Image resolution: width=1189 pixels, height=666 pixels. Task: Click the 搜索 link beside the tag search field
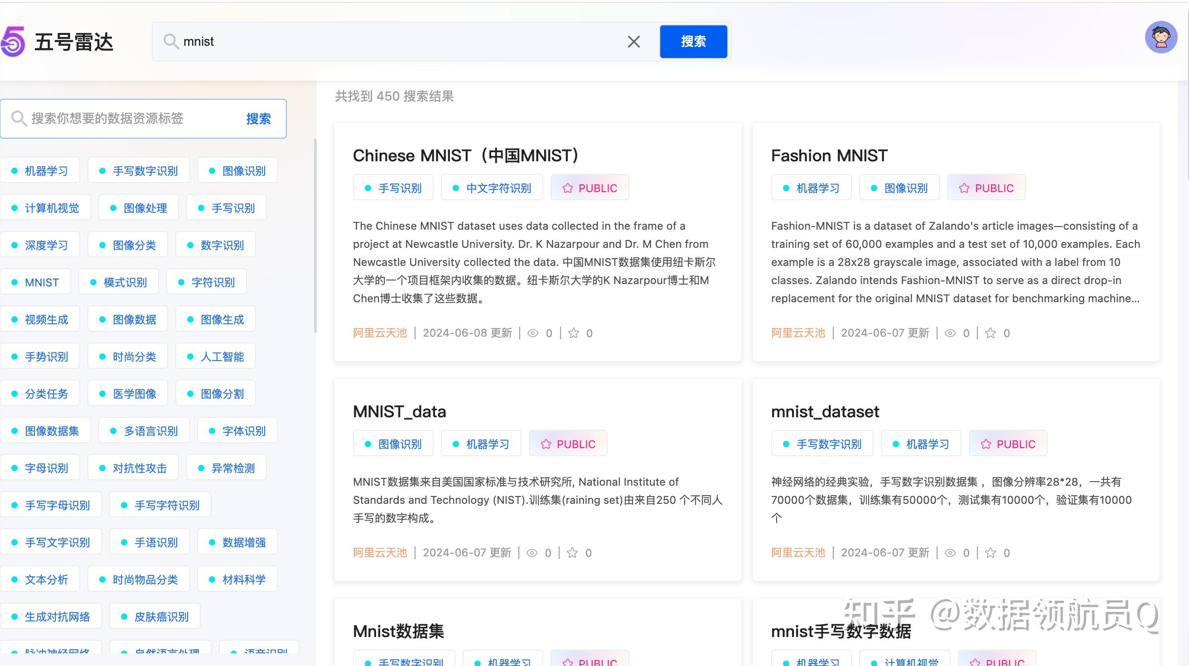(x=259, y=119)
